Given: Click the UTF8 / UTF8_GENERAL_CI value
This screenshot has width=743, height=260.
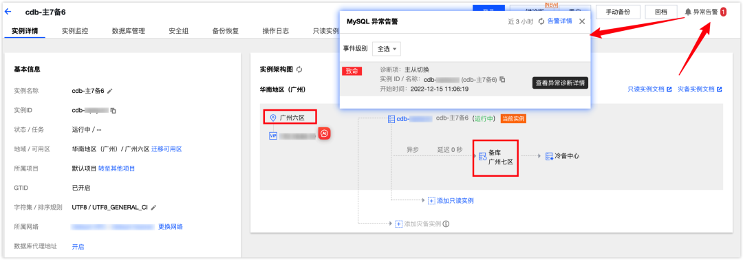Looking at the screenshot, I should [110, 208].
